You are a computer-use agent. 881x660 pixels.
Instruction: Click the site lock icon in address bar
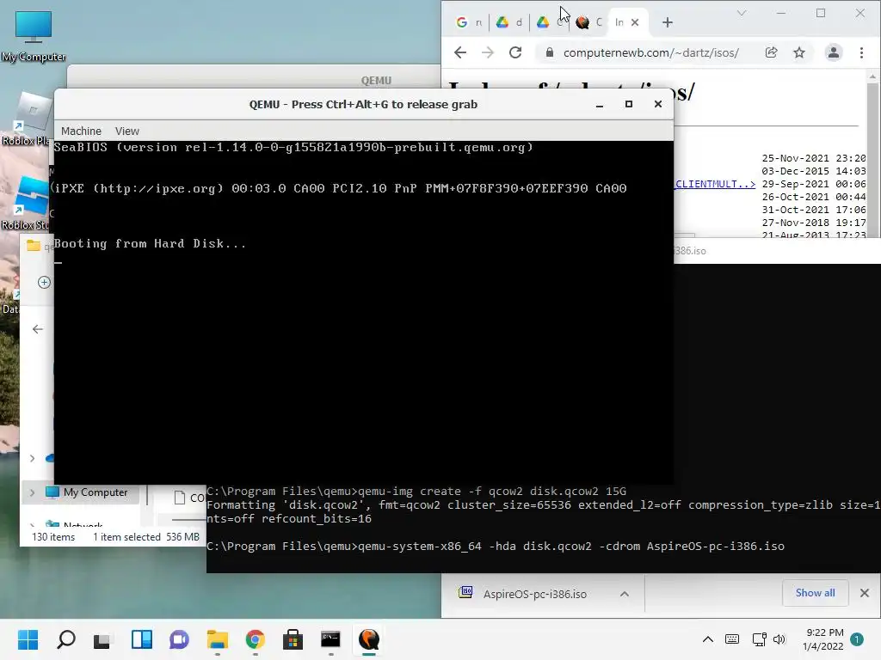tap(550, 52)
